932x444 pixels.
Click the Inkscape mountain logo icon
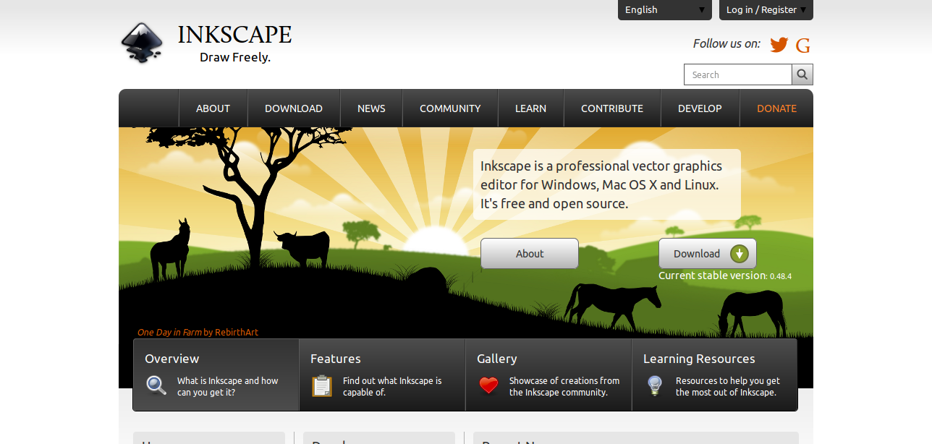click(143, 43)
